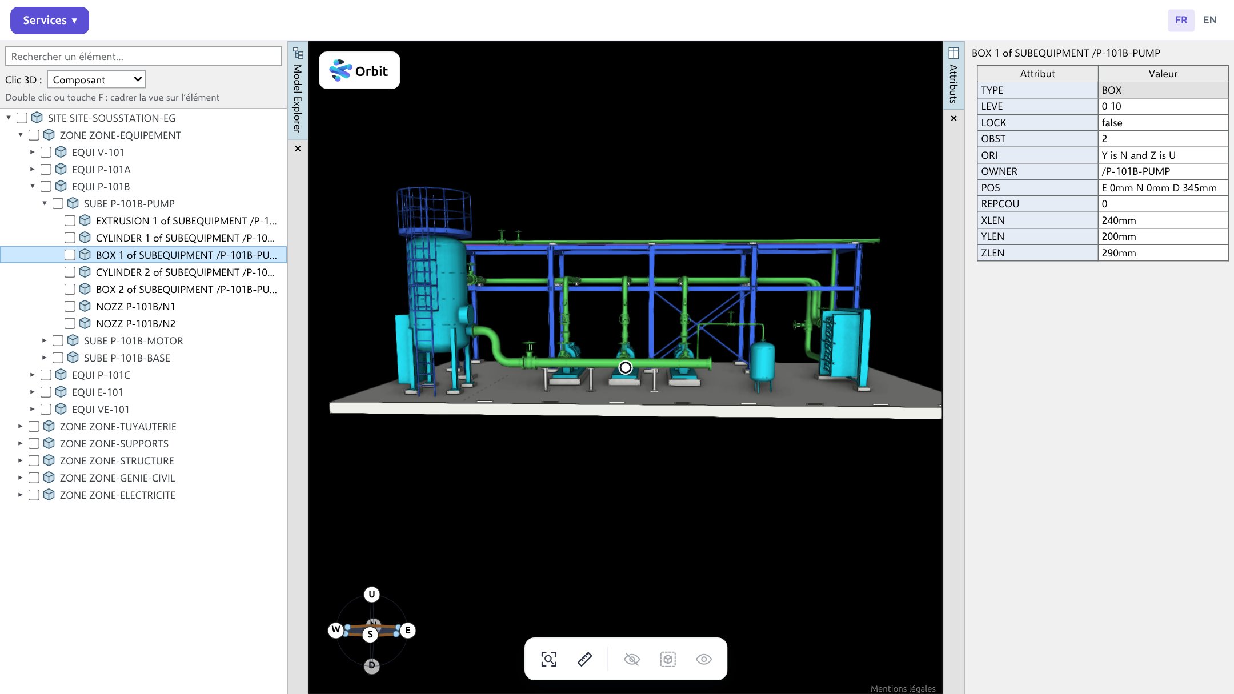Check the ZONE ZONE-STRUCTURE checkbox
Image resolution: width=1234 pixels, height=694 pixels.
click(x=34, y=460)
